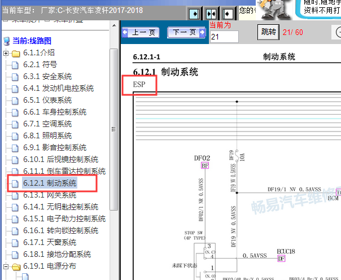Click the page number input field
The width and height of the screenshot is (341, 280).
coord(224,37)
